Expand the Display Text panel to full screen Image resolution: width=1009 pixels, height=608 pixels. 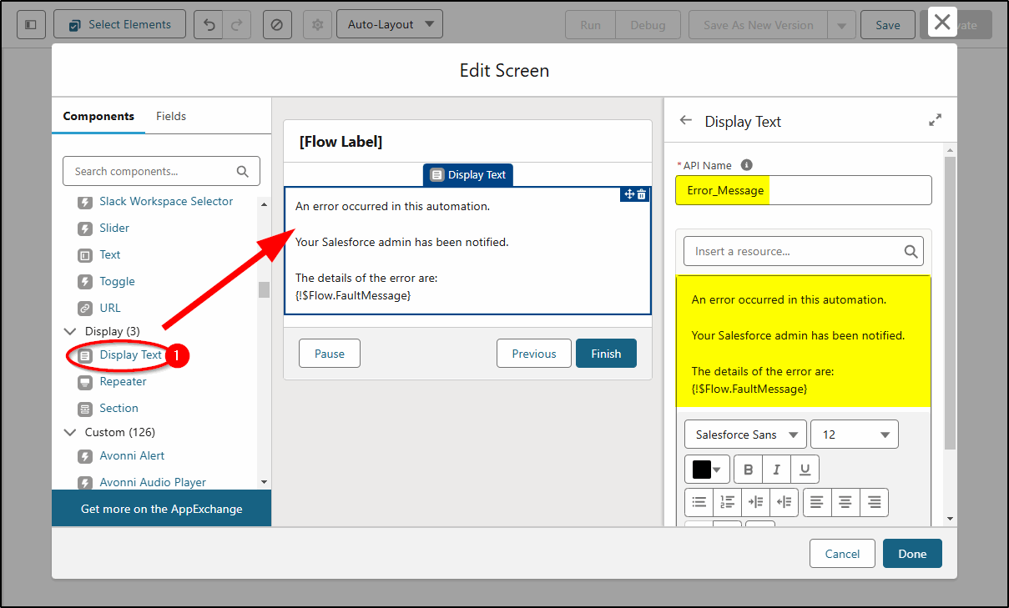(x=935, y=119)
